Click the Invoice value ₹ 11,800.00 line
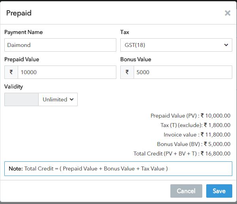Screen dimensions: 237x204 pos(197,135)
